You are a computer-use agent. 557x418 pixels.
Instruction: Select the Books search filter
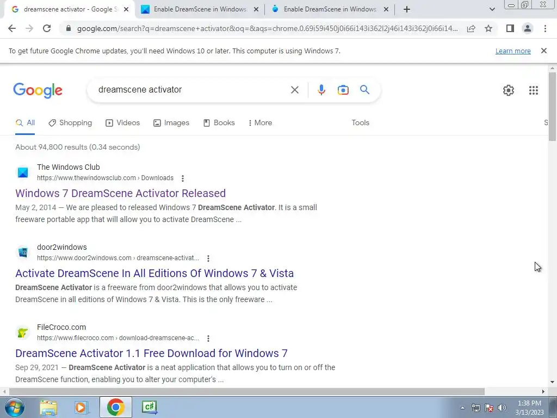coord(219,123)
